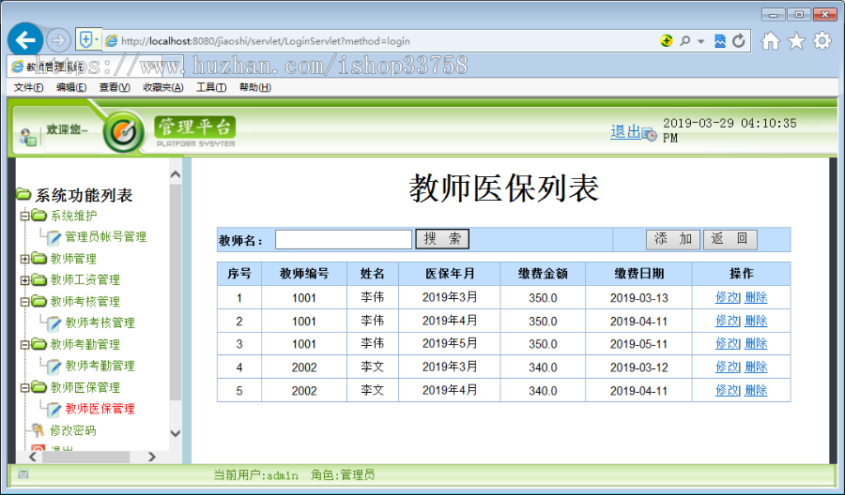Click 修改 for row 4 (2019-03-12 李文)
The width and height of the screenshot is (845, 495).
[727, 367]
